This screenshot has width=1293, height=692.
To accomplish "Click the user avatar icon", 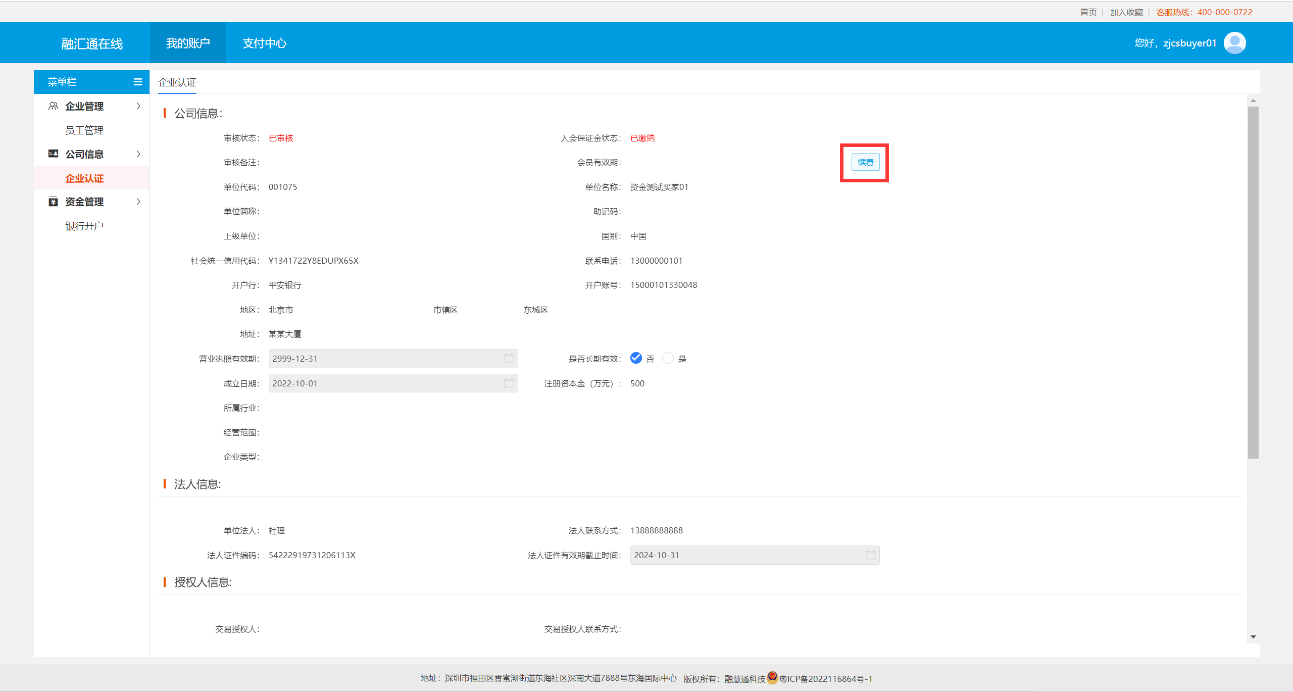I will click(x=1234, y=43).
